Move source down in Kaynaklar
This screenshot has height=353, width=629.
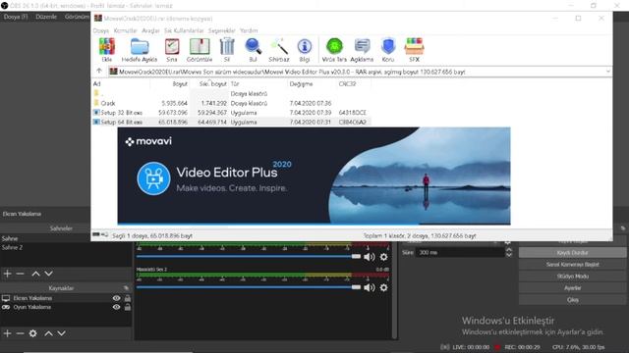point(61,333)
